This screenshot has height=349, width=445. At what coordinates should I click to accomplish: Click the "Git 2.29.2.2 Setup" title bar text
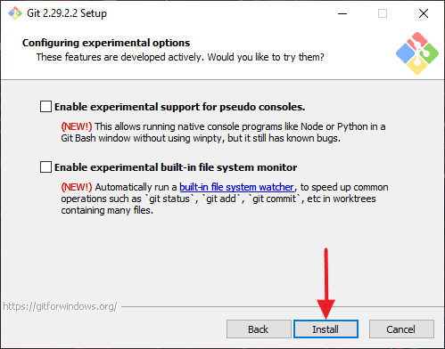pyautogui.click(x=67, y=13)
